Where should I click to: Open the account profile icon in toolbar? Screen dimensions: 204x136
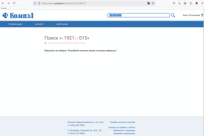tap(185, 3)
